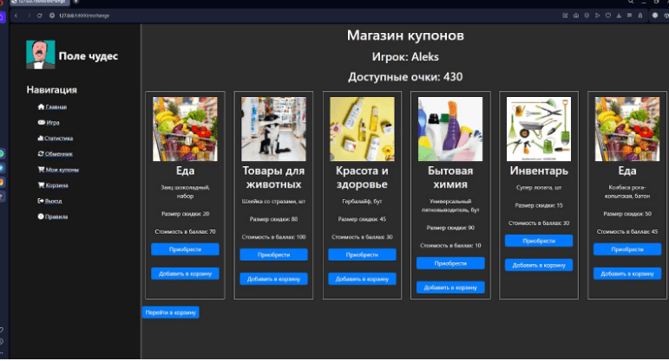Click the Инвентарь garden tools image

[539, 129]
